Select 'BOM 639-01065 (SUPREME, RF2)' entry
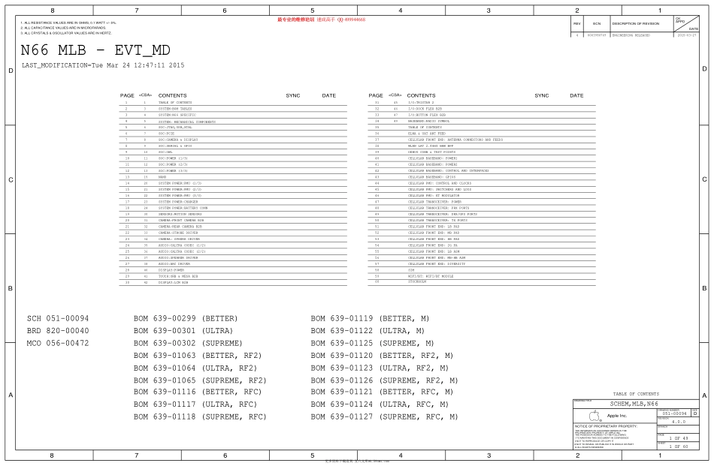714x466 pixels. coord(200,380)
